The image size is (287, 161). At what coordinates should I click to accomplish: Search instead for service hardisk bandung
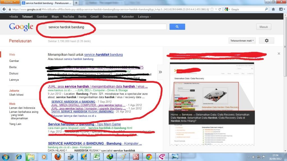click(x=79, y=59)
